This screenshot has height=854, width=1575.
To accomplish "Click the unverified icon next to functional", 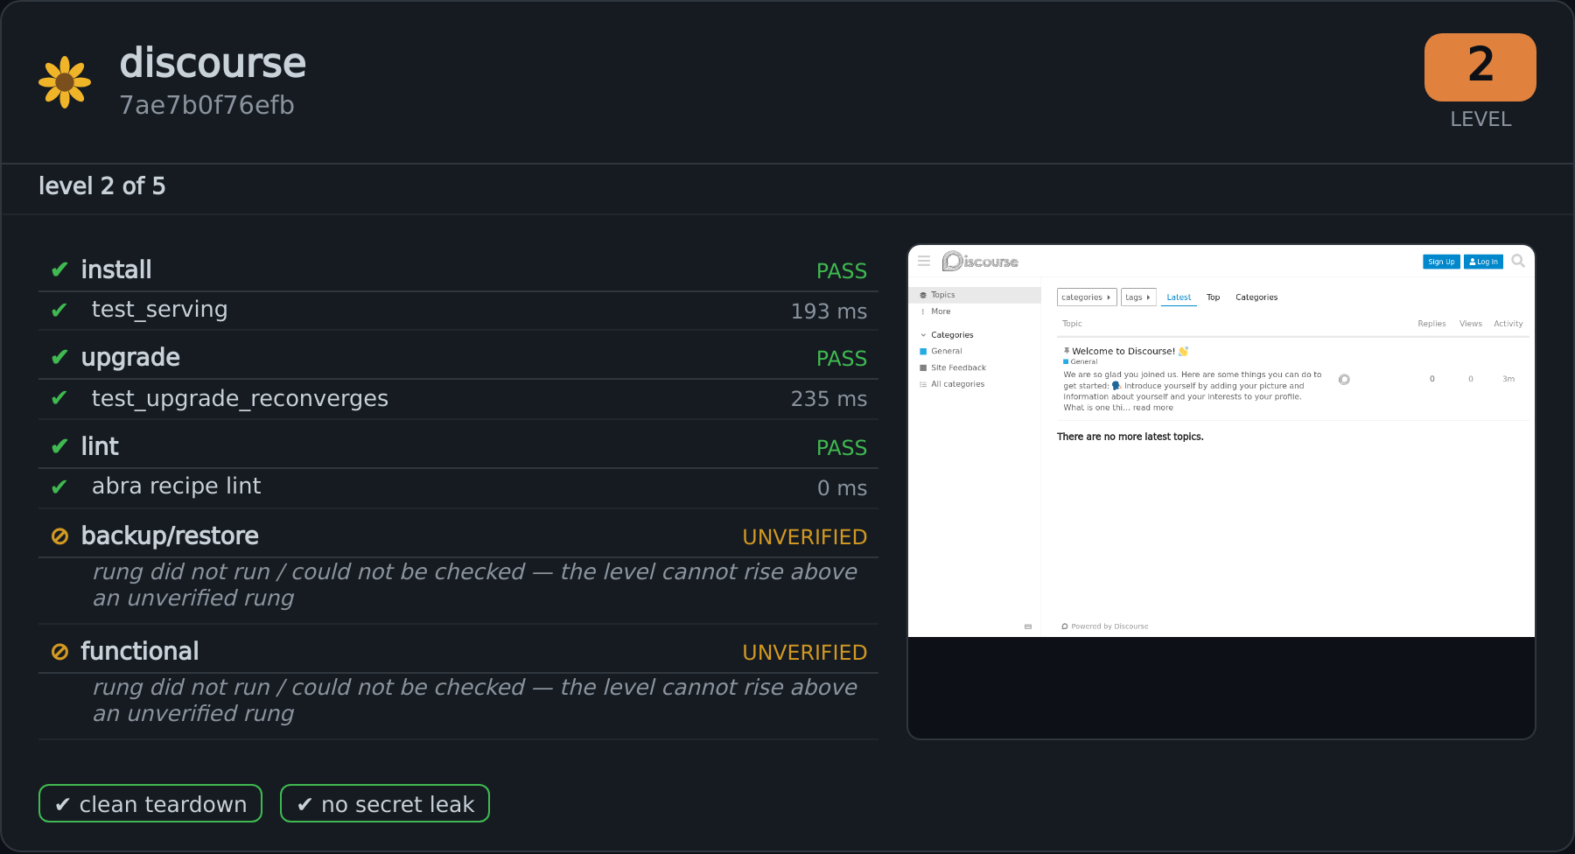I will 59,652.
